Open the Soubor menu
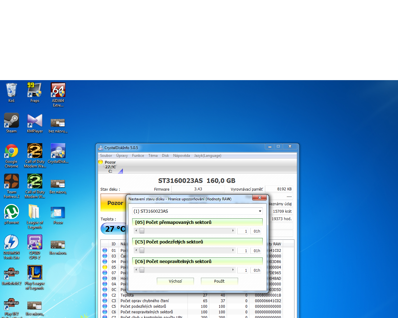Viewport: 398px width, 318px height. (106, 156)
